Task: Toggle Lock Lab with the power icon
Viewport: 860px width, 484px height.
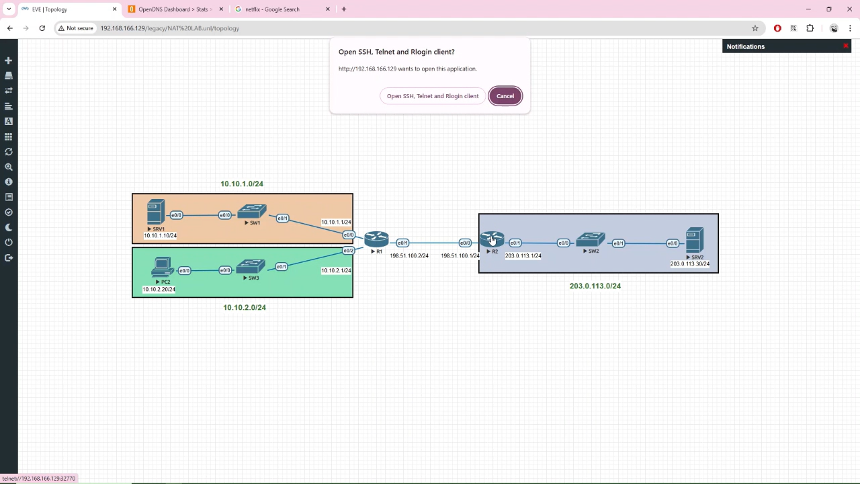Action: tap(9, 242)
